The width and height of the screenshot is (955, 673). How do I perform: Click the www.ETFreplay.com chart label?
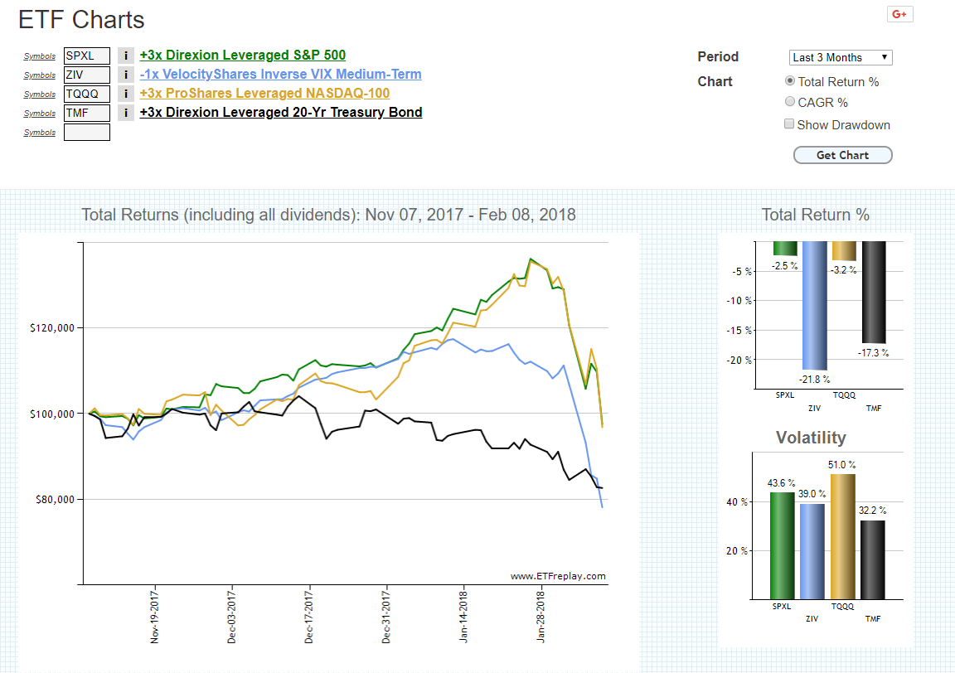click(x=558, y=576)
